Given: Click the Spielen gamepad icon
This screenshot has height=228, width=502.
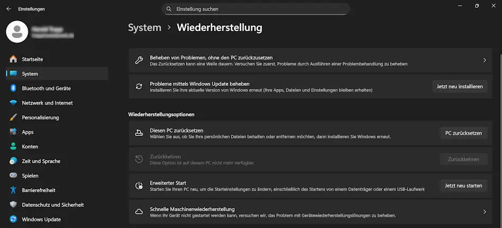Looking at the screenshot, I should point(13,176).
